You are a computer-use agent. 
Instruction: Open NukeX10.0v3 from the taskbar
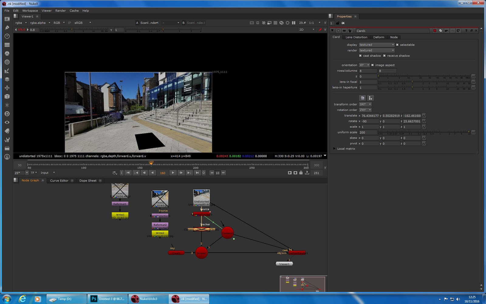click(x=149, y=299)
